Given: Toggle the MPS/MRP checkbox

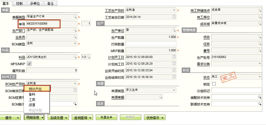Looking at the screenshot, I should 29,64.
